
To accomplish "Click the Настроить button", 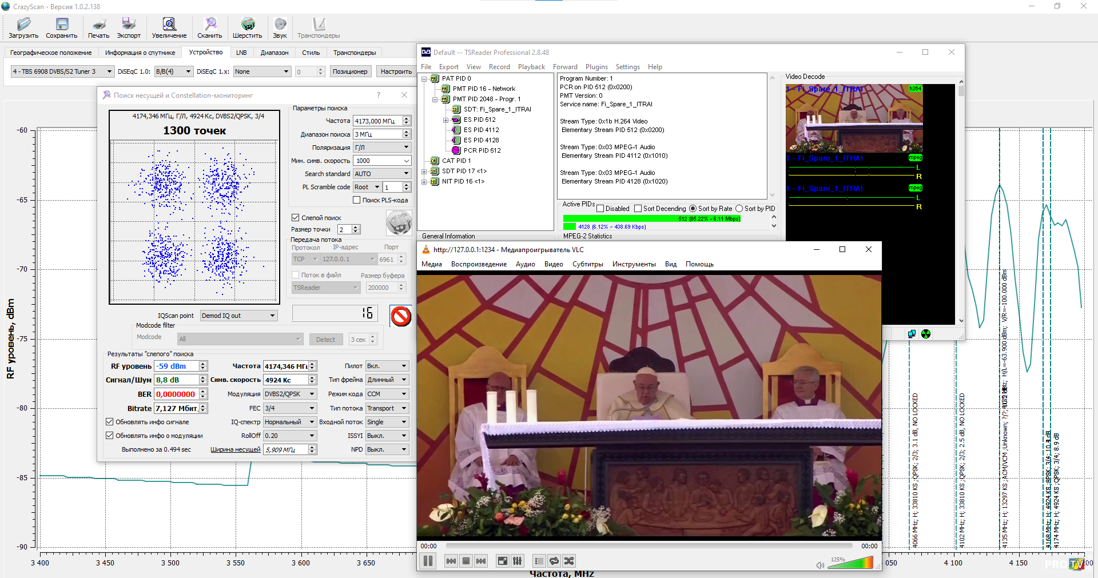I will [x=396, y=71].
